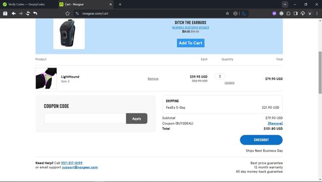
Task: Go forward using the forward arrow
Action: [21, 13]
